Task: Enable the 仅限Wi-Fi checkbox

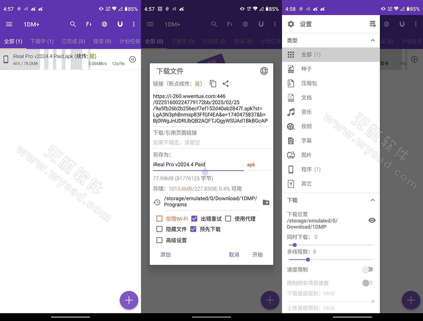Action: coord(159,219)
